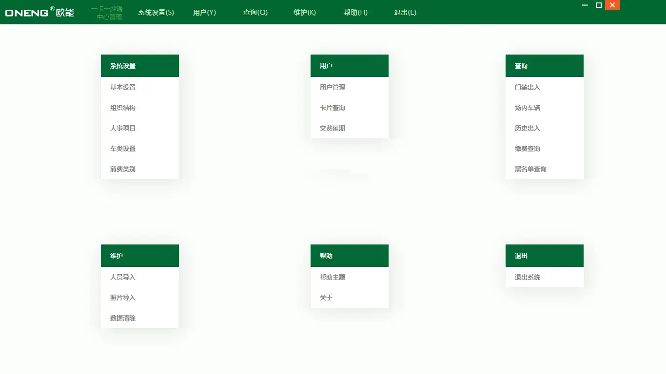Screen dimensions: 666x374
Task: Minimize the application window
Action: (x=585, y=5)
